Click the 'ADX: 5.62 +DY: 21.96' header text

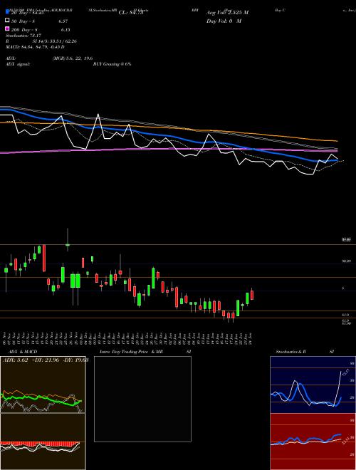(x=31, y=360)
